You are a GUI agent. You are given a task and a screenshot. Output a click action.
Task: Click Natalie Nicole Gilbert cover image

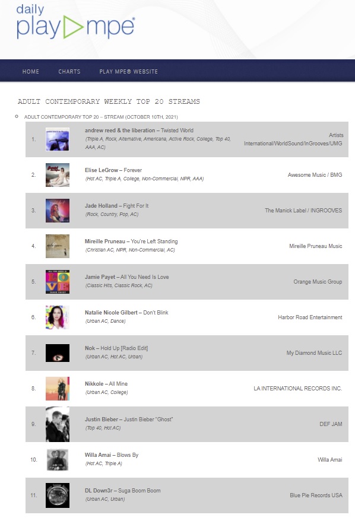(58, 317)
